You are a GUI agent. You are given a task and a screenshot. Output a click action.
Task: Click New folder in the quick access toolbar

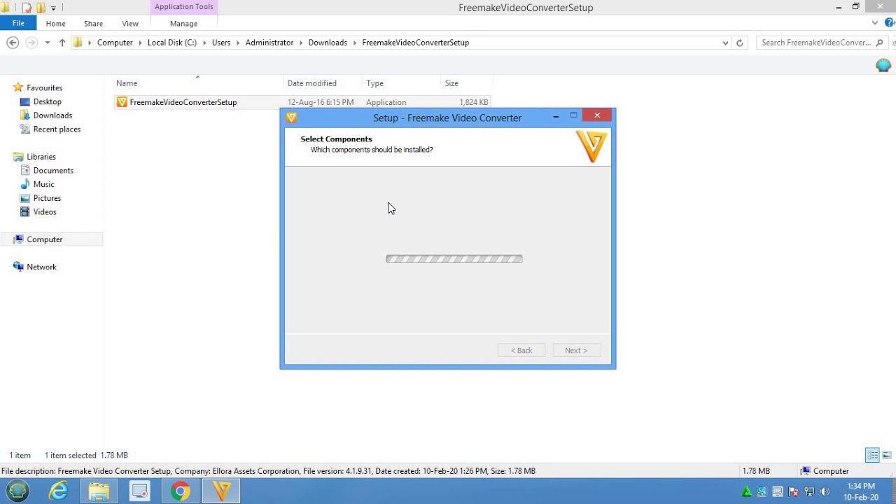[x=41, y=8]
